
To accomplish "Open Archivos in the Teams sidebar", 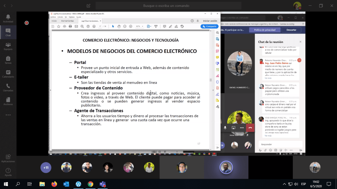I will pos(8,101).
